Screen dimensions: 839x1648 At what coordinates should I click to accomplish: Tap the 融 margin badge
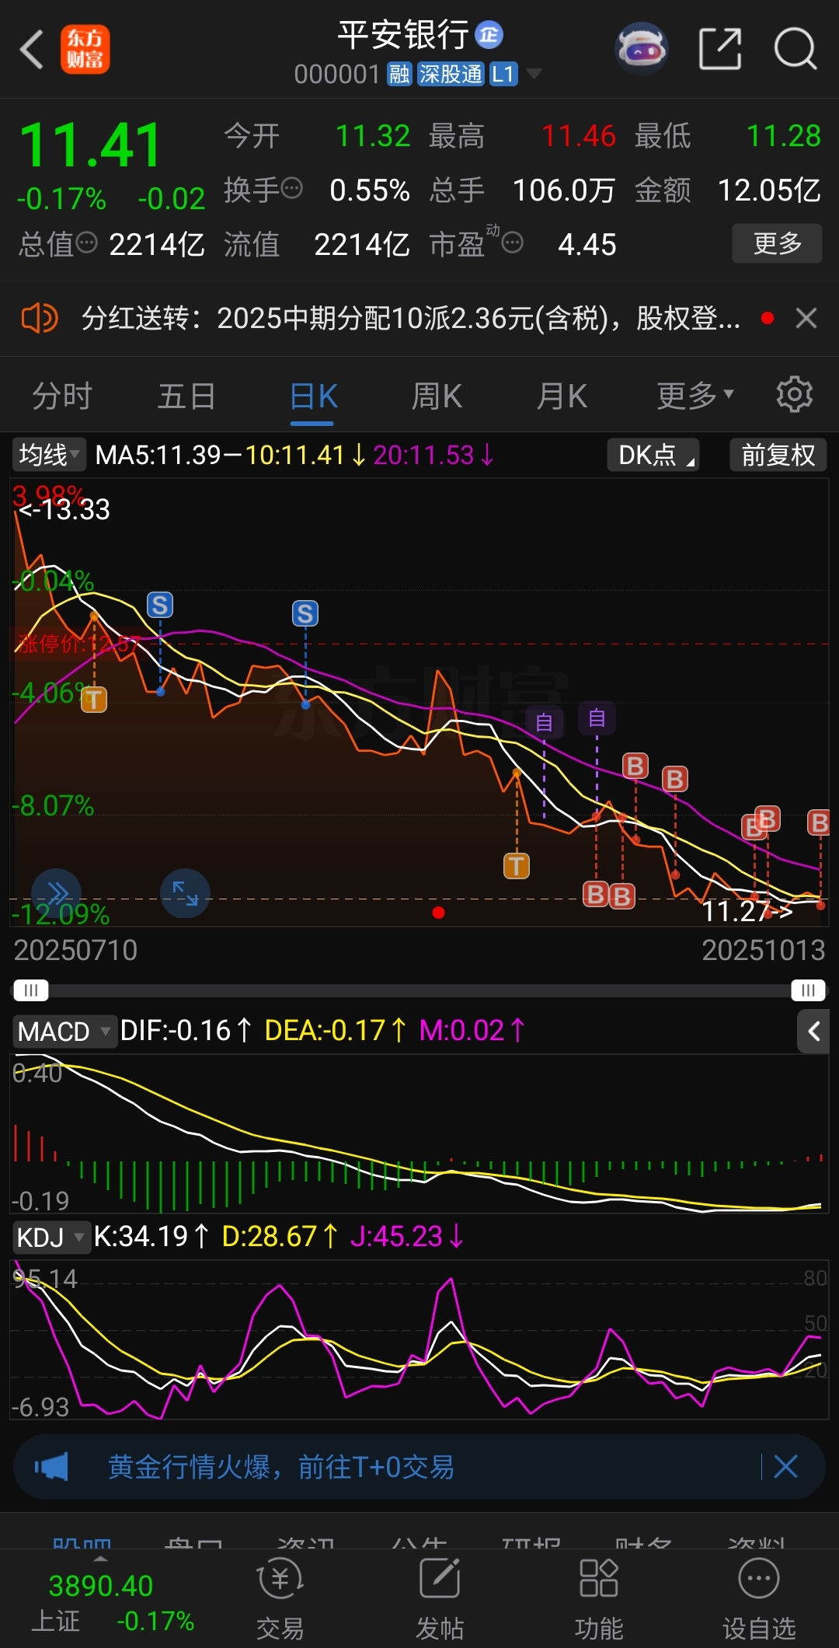click(399, 75)
